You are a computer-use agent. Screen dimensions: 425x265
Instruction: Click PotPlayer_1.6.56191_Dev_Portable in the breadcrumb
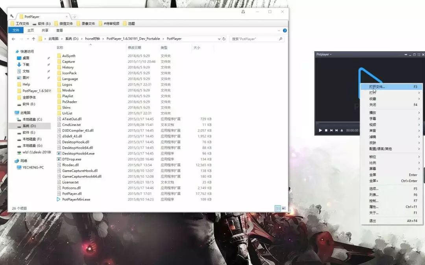point(133,39)
